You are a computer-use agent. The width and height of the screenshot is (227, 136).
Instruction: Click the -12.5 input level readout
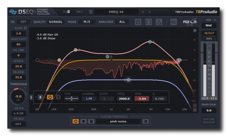click(x=205, y=98)
